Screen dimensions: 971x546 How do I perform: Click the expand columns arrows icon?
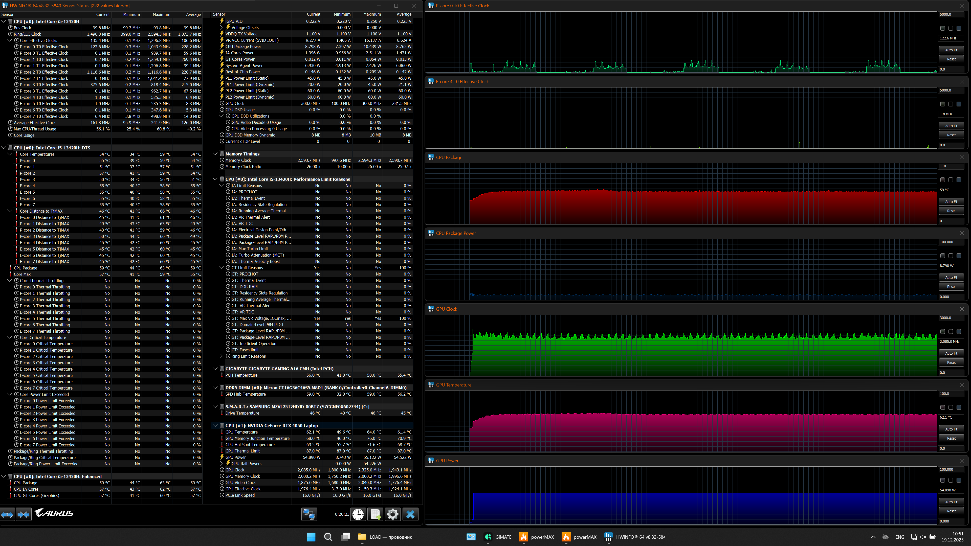point(7,514)
